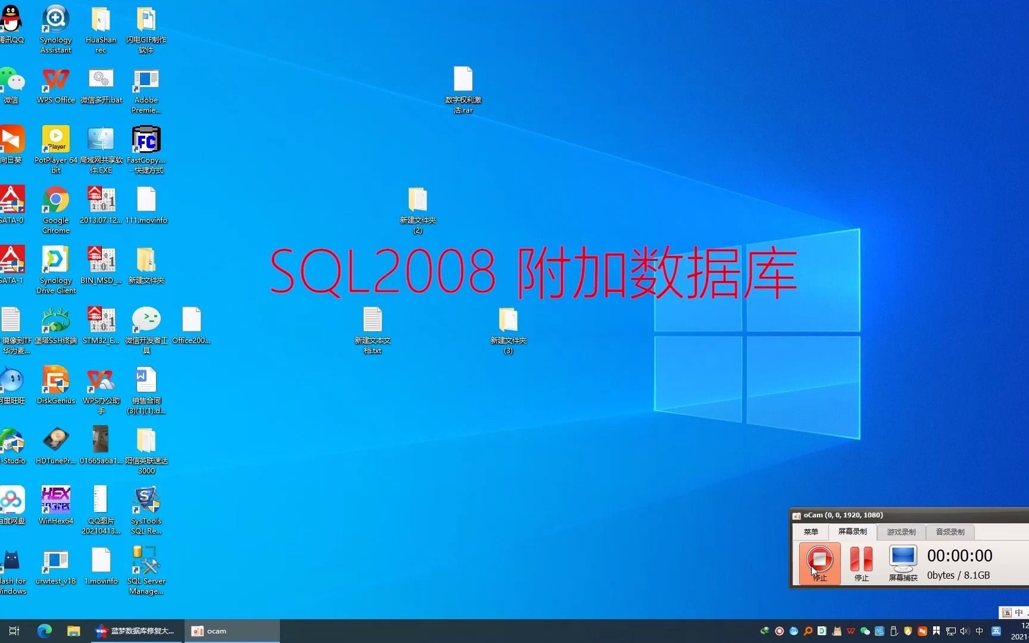Select the 111.movinfo file
Screen dimensions: 1029x643
pos(146,205)
